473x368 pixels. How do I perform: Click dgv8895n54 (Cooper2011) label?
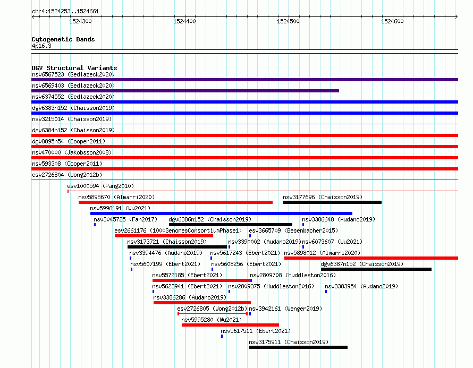[x=69, y=141]
